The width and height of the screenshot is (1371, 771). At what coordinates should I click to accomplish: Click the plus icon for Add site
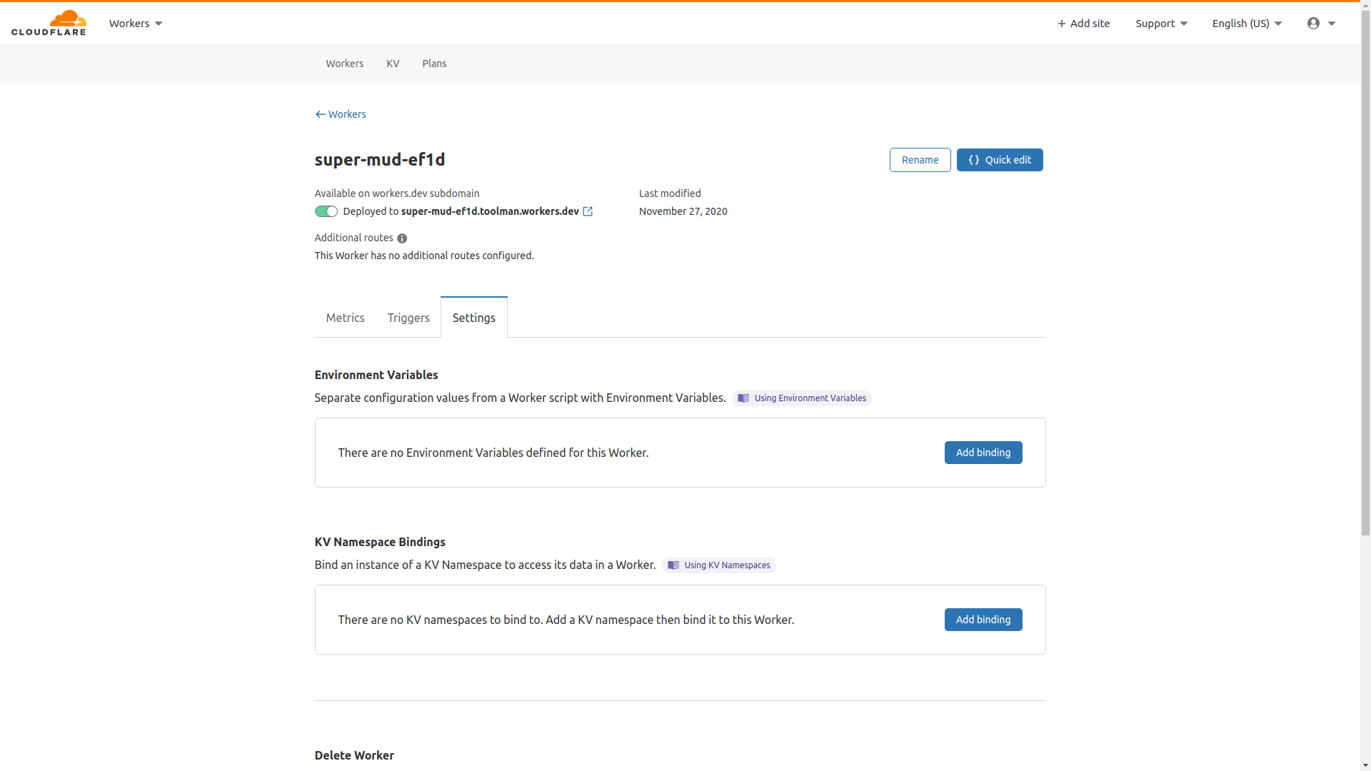[x=1062, y=24]
